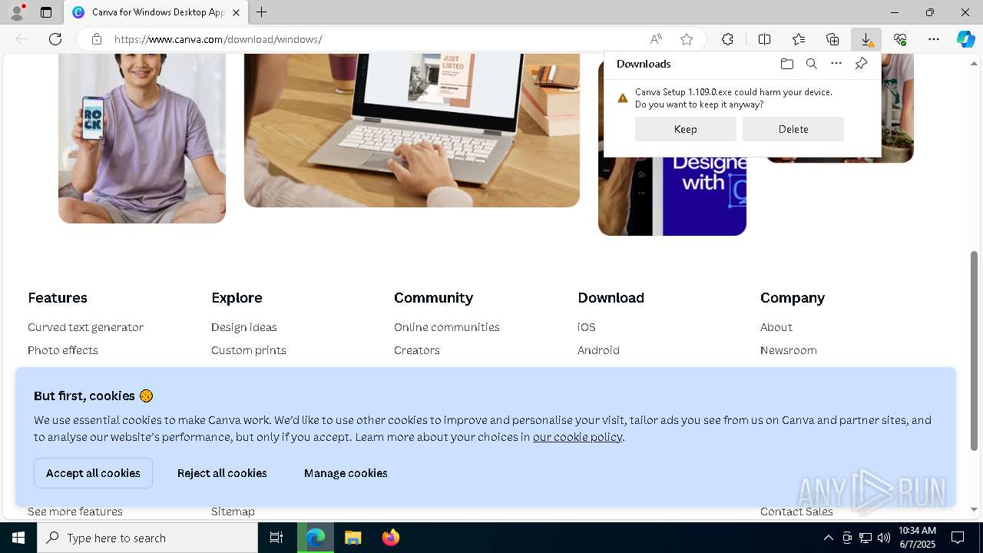983x553 pixels.
Task: Open more options in Downloads panel
Action: pyautogui.click(x=836, y=64)
